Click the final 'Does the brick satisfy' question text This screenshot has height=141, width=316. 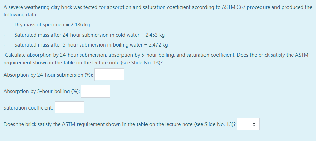click(x=120, y=124)
